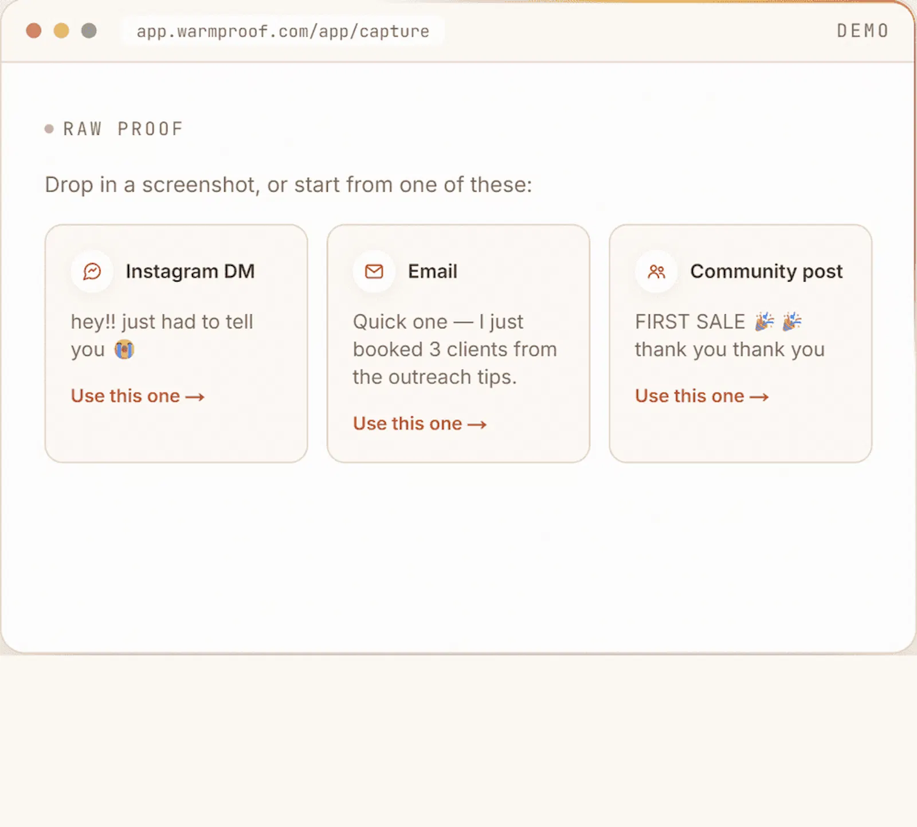The width and height of the screenshot is (917, 827).
Task: Select the Email card heading
Action: click(x=433, y=271)
